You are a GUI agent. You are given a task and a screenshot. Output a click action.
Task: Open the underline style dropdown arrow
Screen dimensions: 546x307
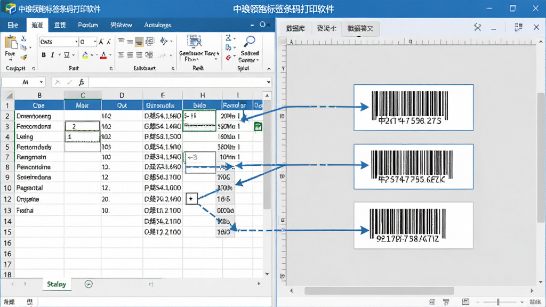click(x=73, y=55)
